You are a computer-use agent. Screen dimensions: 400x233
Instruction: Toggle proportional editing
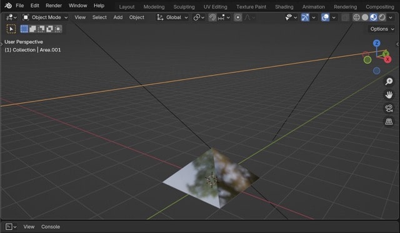coord(237,17)
